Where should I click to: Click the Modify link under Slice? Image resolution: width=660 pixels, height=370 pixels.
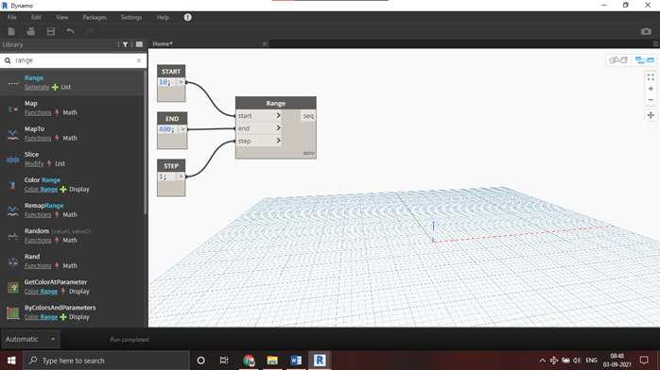34,164
